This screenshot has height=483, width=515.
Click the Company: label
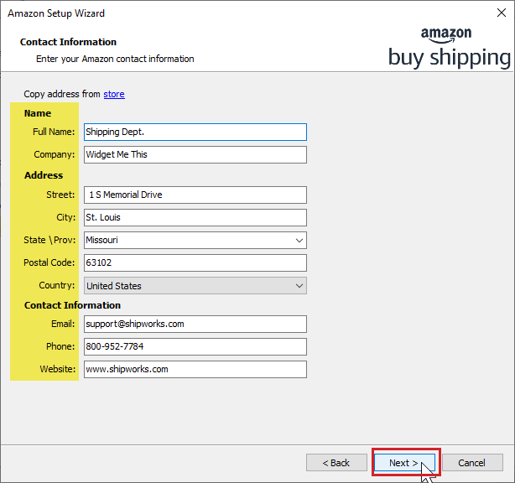point(55,154)
